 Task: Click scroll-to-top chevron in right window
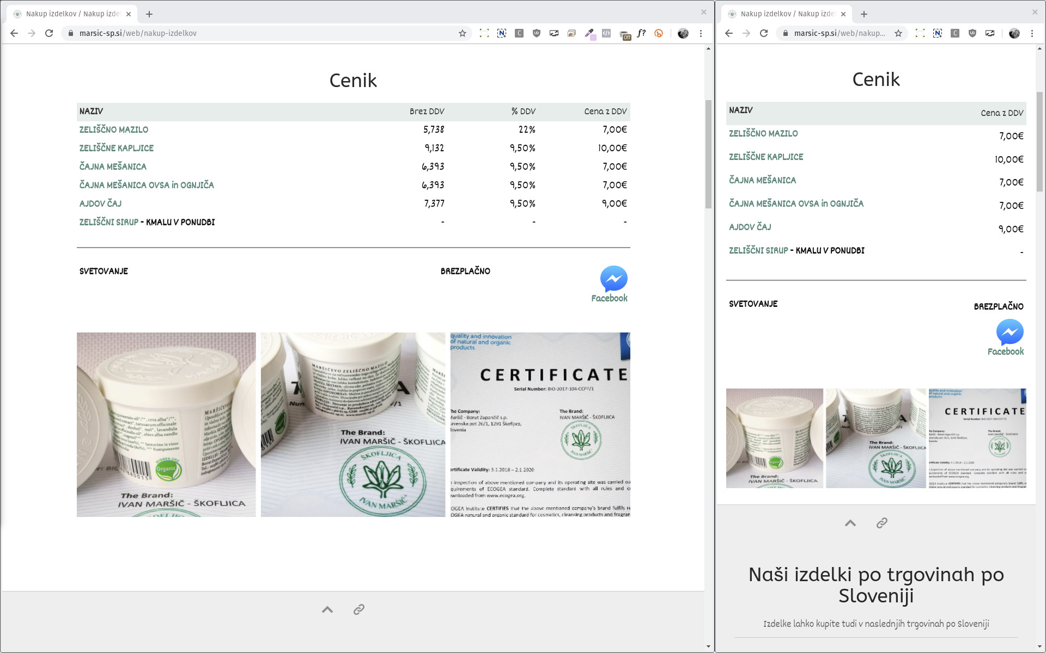coord(850,523)
